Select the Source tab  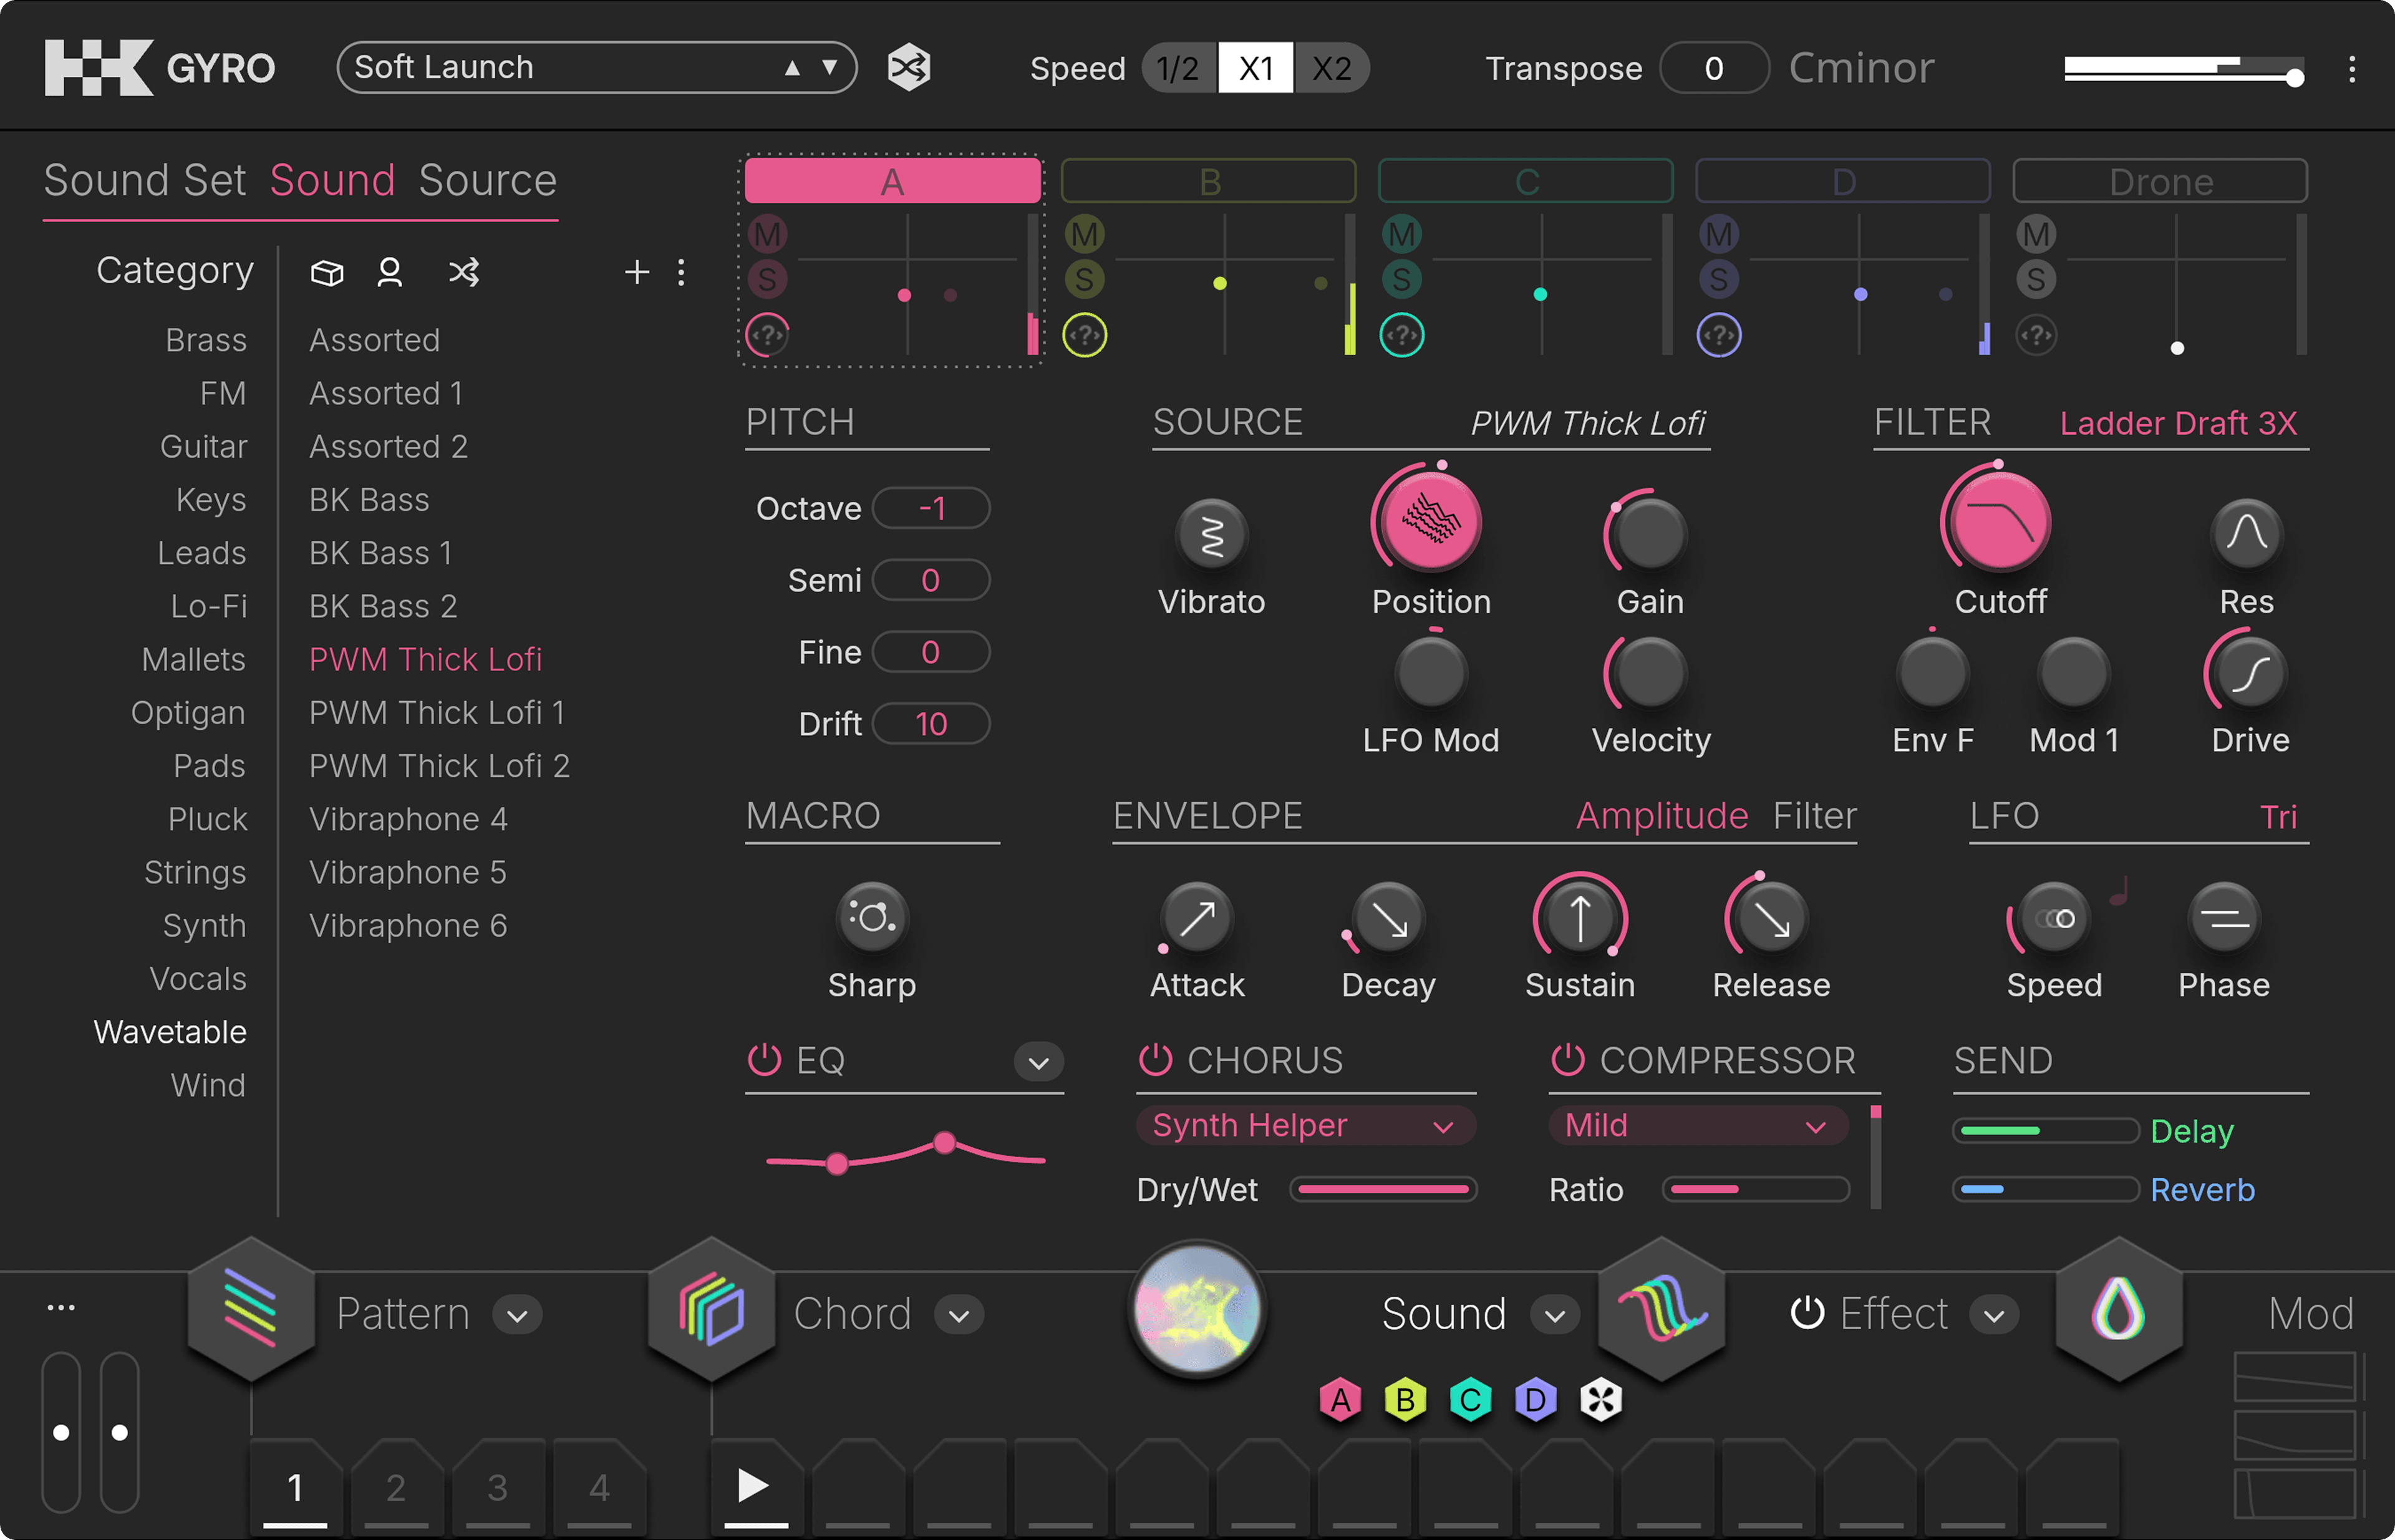(487, 180)
